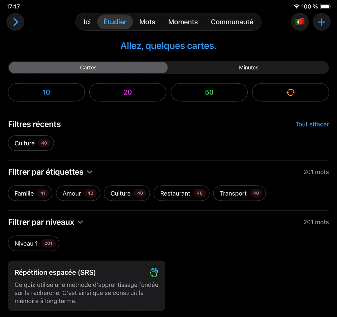Image resolution: width=337 pixels, height=317 pixels.
Task: Select recent Culture filter under Filtres récents
Action: 31,143
